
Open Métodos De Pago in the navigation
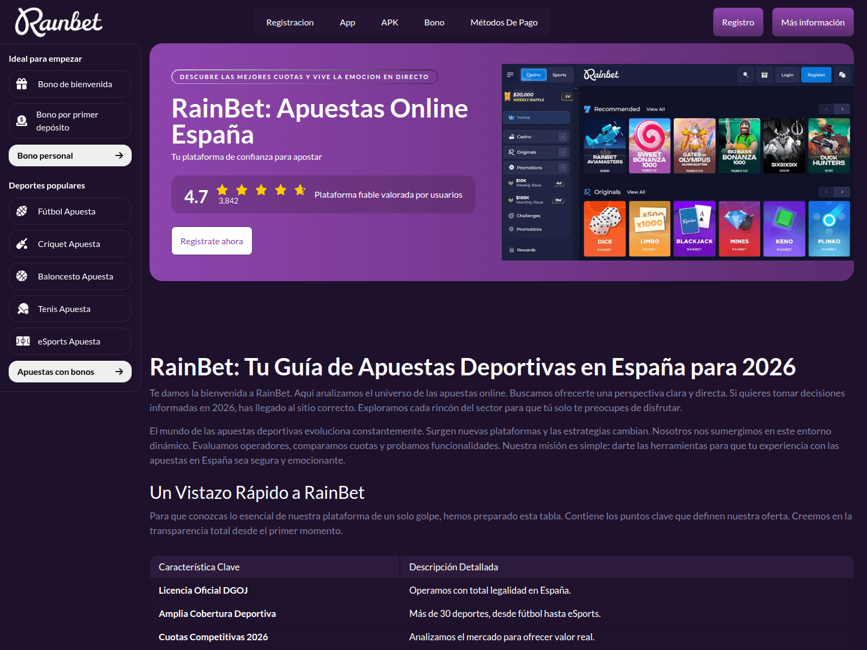click(x=504, y=22)
